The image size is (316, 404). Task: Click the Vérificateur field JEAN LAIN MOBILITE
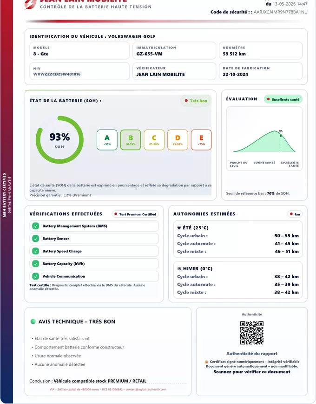pyautogui.click(x=174, y=71)
